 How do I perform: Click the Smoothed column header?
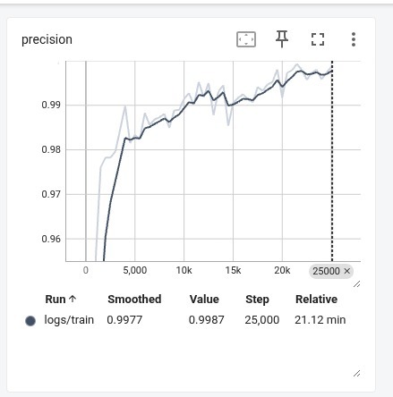pyautogui.click(x=134, y=300)
